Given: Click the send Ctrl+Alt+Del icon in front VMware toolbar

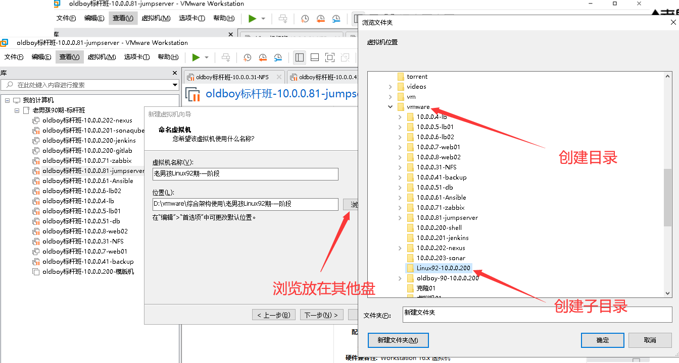Looking at the screenshot, I should tap(226, 57).
